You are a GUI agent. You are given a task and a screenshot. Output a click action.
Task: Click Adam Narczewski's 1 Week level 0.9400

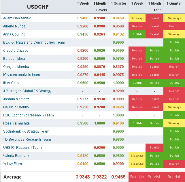pyautogui.click(x=83, y=18)
